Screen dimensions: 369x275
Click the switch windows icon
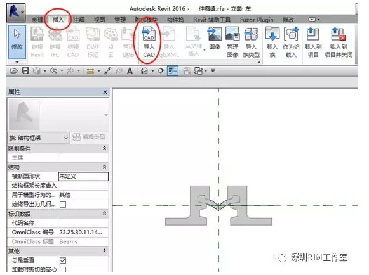tap(199, 71)
